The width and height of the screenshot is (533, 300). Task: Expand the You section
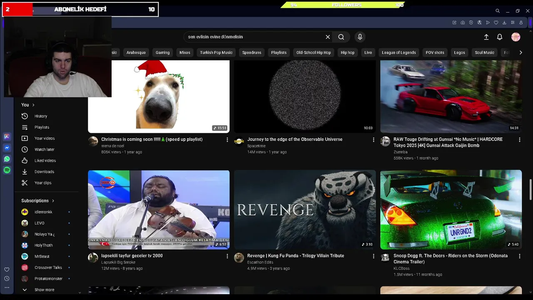[x=28, y=105]
